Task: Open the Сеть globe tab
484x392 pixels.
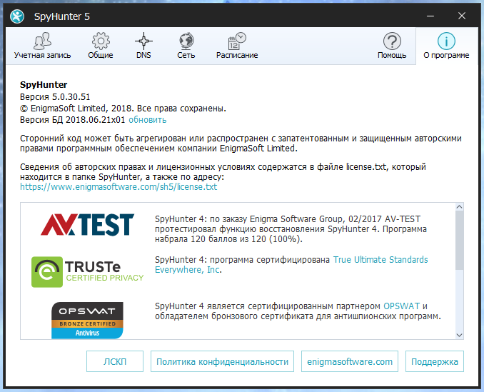Action: 186,46
